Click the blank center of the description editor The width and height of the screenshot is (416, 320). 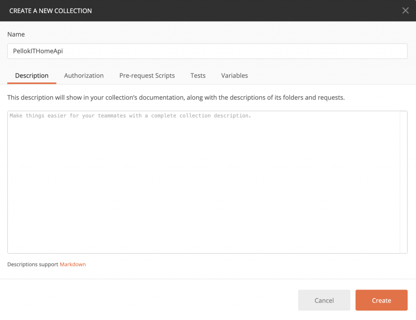(203, 183)
